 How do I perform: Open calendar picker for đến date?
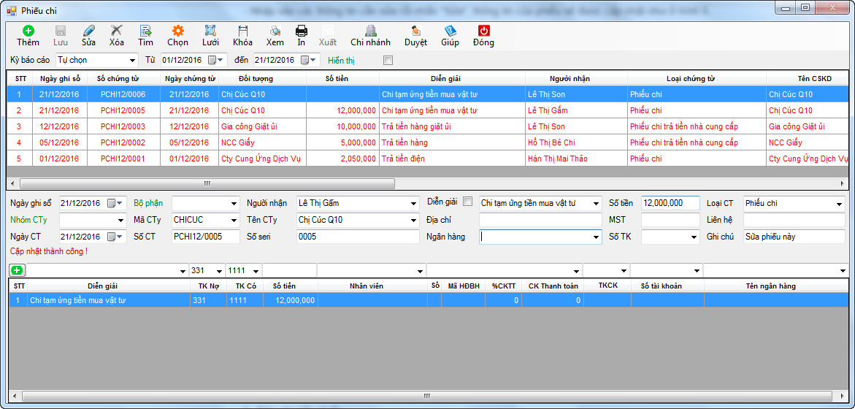309,60
